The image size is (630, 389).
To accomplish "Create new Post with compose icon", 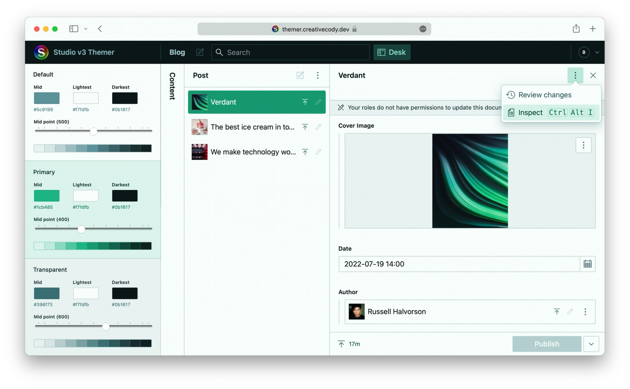I will 300,75.
